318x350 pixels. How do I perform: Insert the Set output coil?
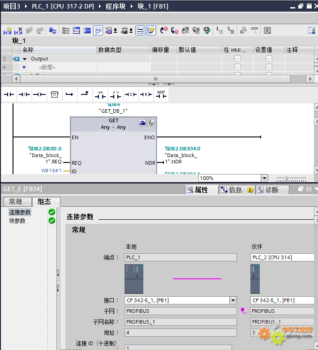click(x=131, y=94)
